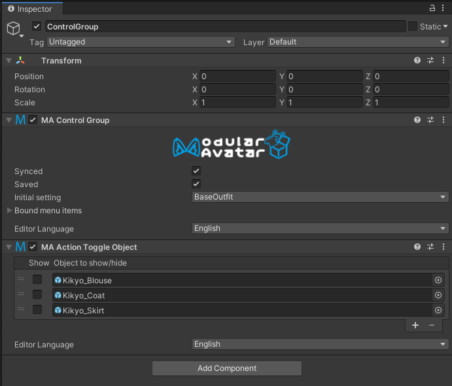Click the Transform component header title
The width and height of the screenshot is (452, 386).
(61, 61)
